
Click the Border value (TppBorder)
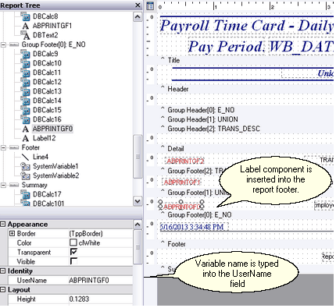pyautogui.click(x=100, y=233)
